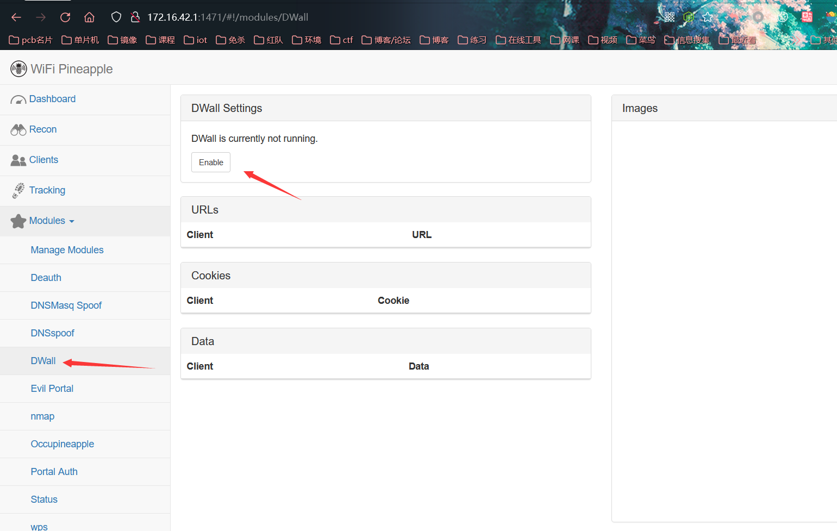Navigate back with browser back arrow
The width and height of the screenshot is (837, 531).
point(16,17)
